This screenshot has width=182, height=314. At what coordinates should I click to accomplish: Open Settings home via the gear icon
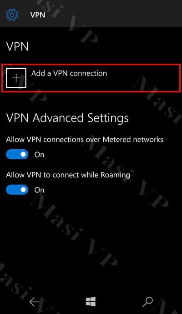point(12,15)
